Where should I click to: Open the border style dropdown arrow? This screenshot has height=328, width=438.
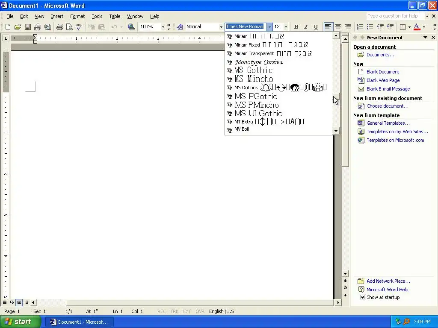tap(409, 27)
